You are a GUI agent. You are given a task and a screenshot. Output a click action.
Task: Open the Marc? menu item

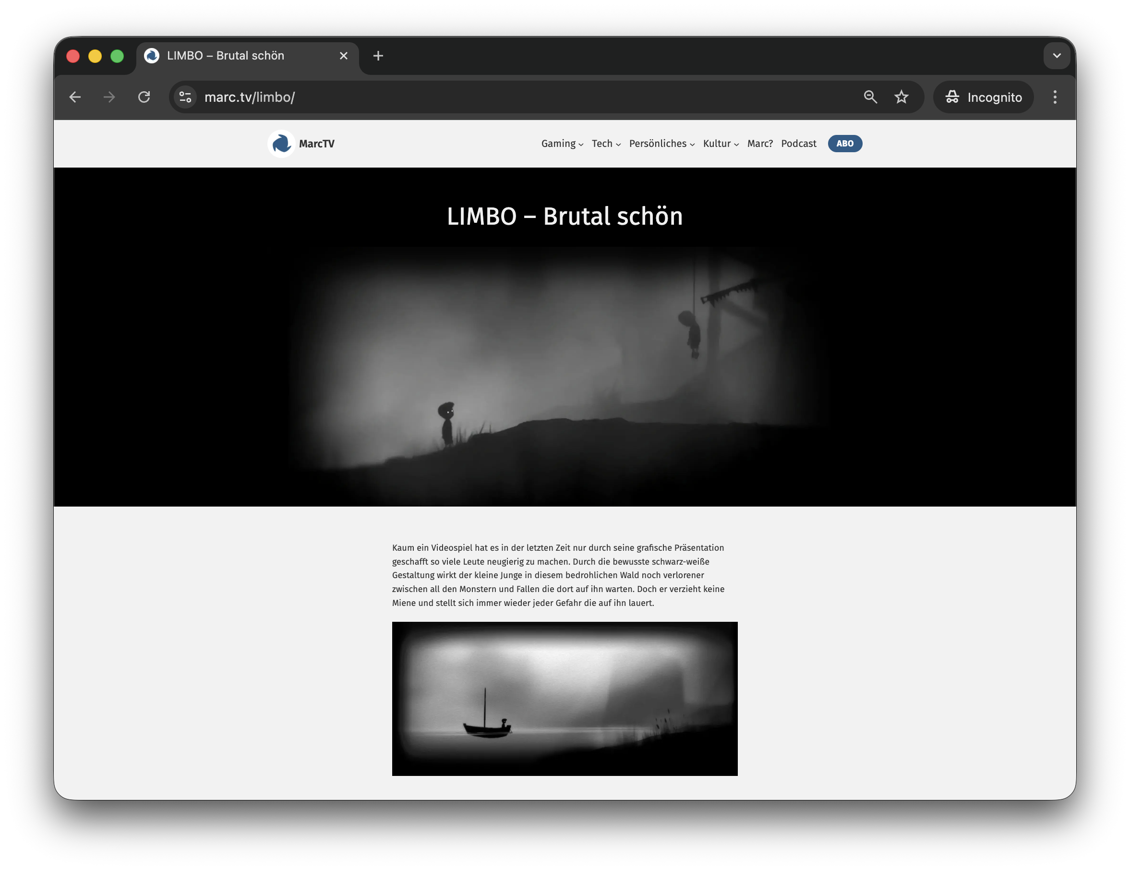(x=759, y=144)
